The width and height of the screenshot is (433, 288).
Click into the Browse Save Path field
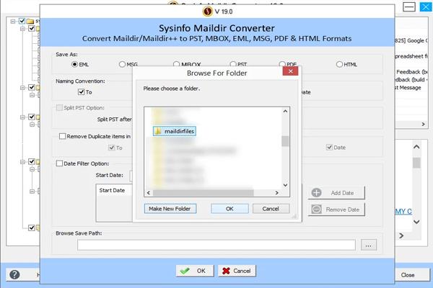[x=216, y=245]
